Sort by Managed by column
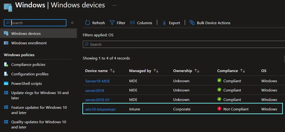Image resolution: width=285 pixels, height=132 pixels. click(x=156, y=71)
